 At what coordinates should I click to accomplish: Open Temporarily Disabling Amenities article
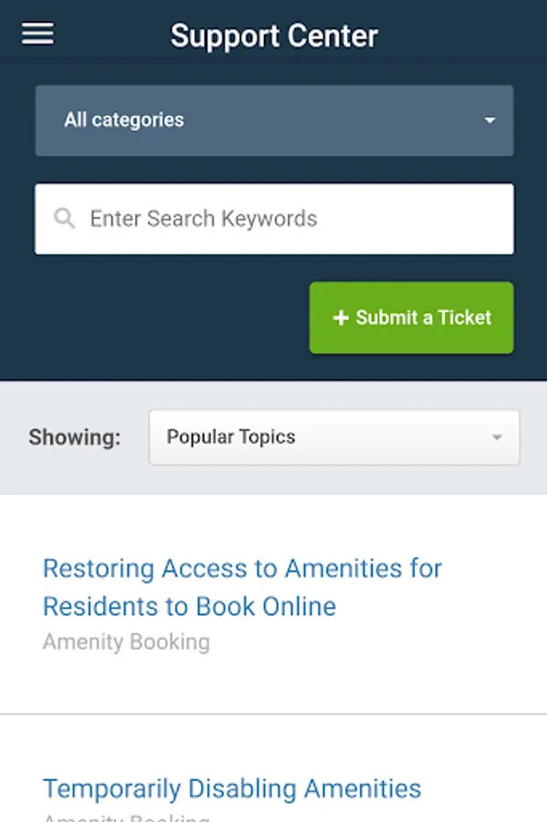232,788
